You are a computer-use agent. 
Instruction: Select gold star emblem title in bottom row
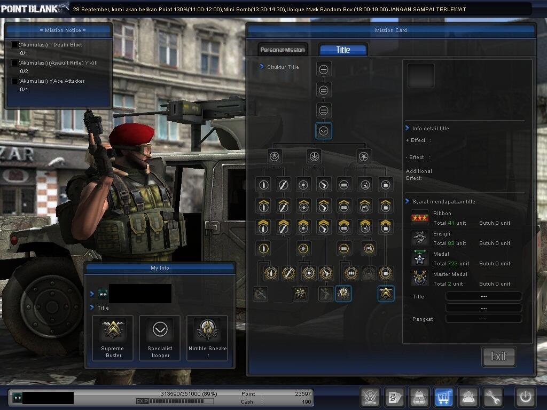point(300,294)
